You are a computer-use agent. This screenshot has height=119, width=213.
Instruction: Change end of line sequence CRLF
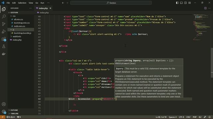tap(188, 117)
